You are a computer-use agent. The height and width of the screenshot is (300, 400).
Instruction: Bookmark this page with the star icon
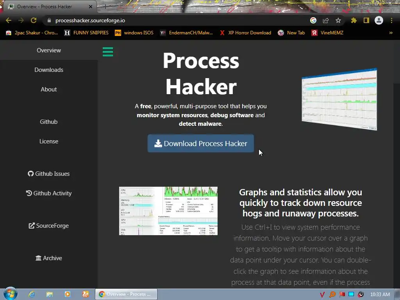tap(338, 20)
